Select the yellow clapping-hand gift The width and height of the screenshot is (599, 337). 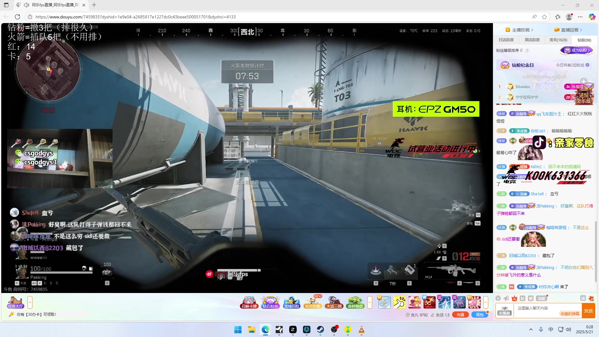click(x=400, y=302)
